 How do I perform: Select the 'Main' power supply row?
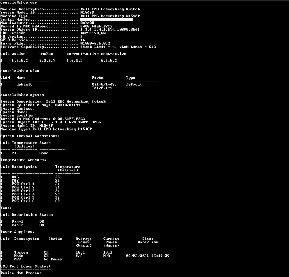[85, 256]
